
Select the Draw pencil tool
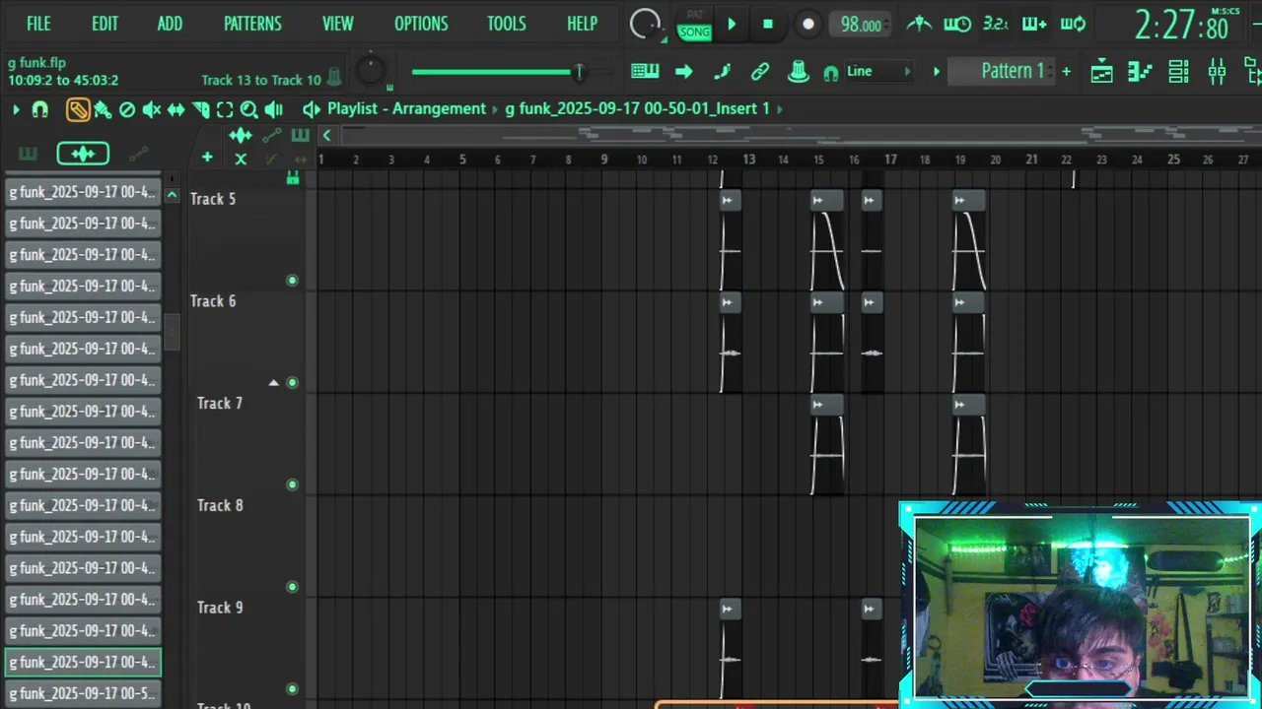[78, 109]
